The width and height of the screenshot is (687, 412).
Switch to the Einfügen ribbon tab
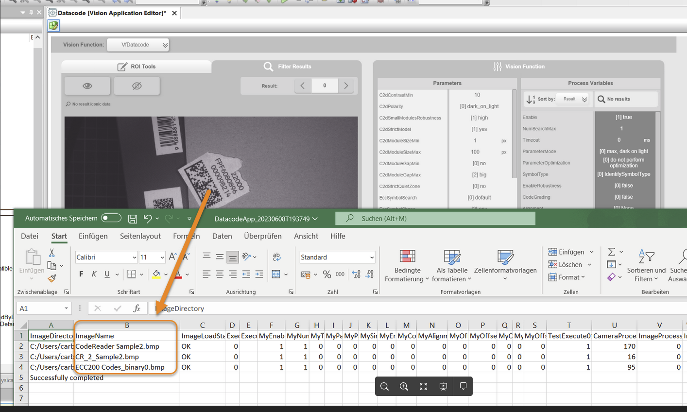pos(93,236)
